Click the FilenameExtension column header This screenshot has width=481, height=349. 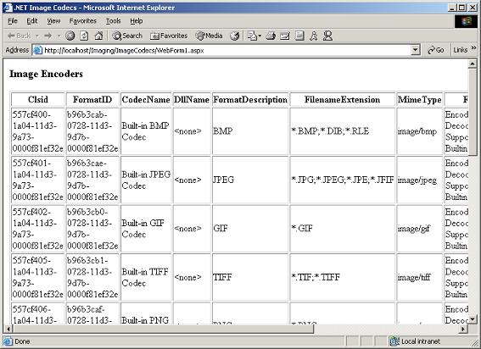[x=343, y=100]
